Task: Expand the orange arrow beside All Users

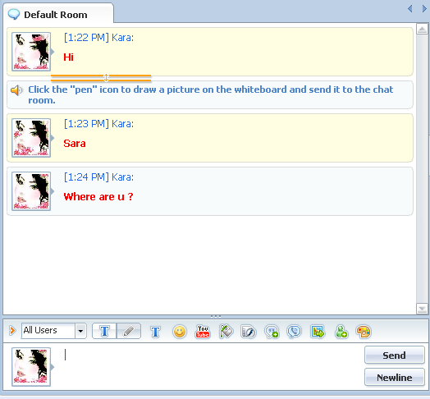Action: coord(12,330)
